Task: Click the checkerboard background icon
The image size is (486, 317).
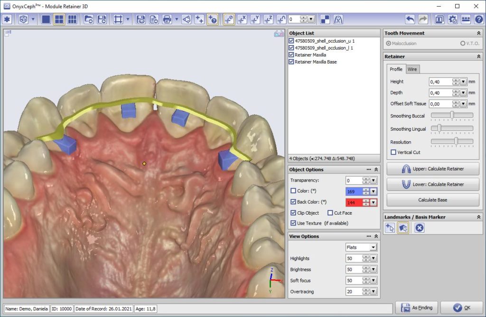Action: tap(325, 19)
